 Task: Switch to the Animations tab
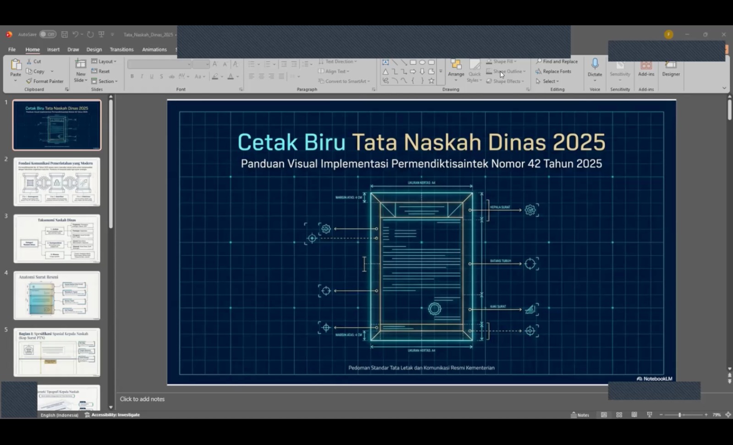[154, 49]
